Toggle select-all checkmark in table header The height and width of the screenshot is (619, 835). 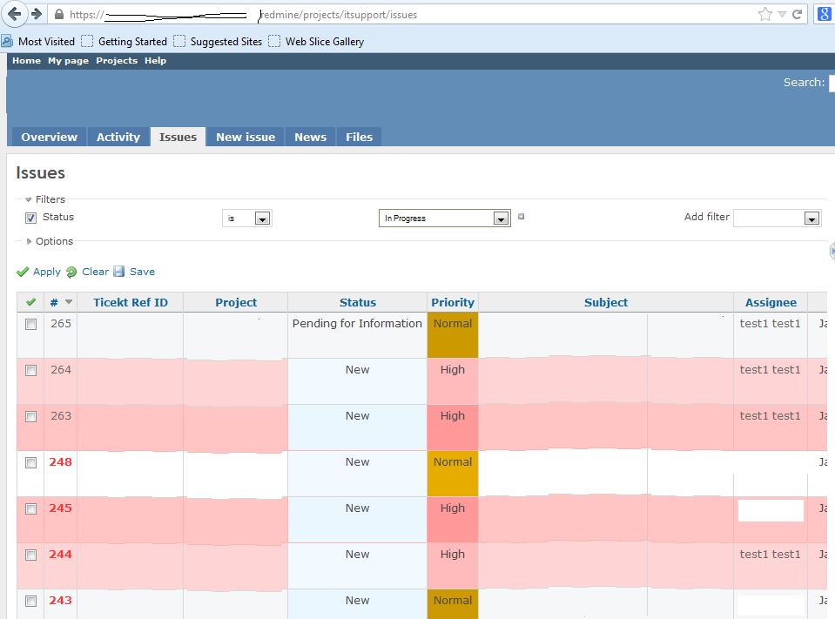pyautogui.click(x=30, y=302)
